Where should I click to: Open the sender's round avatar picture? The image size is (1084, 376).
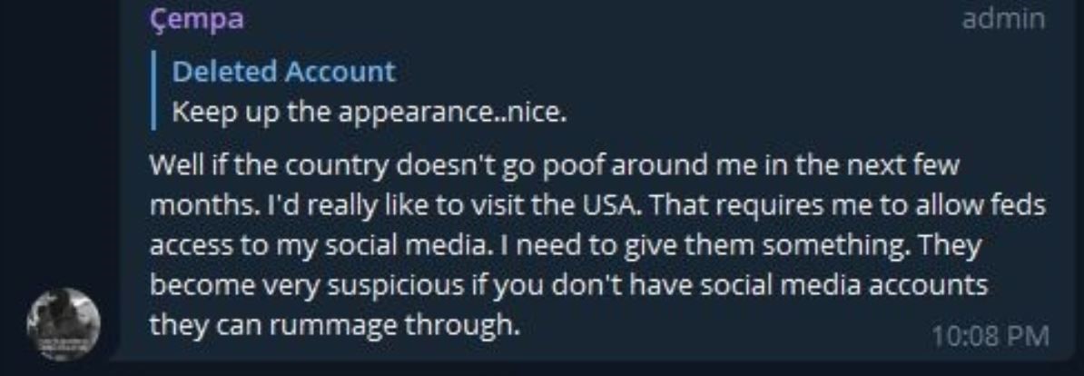click(63, 324)
